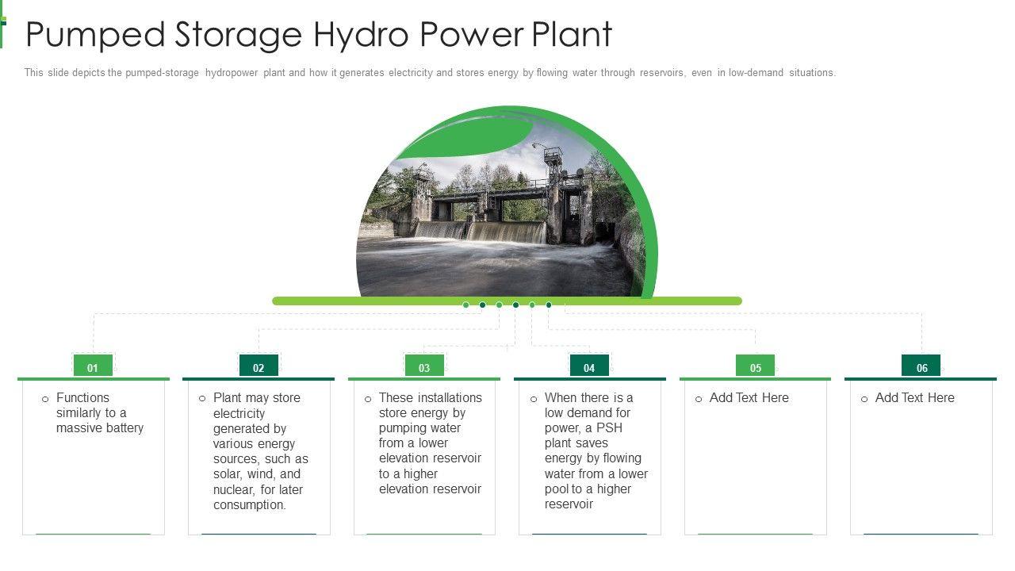
Task: Click the 'Pumped Storage Hydro Power Plant' title
Action: pyautogui.click(x=319, y=35)
